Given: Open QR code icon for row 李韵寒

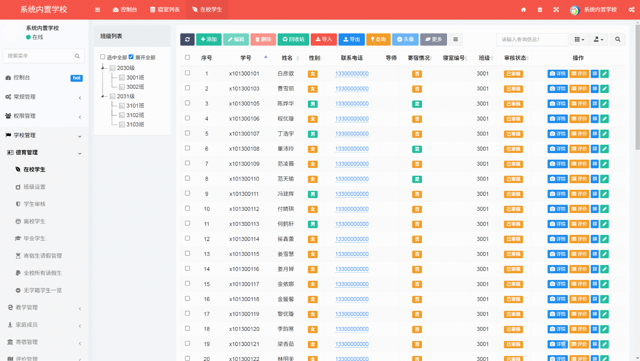Looking at the screenshot, I should pos(595,329).
